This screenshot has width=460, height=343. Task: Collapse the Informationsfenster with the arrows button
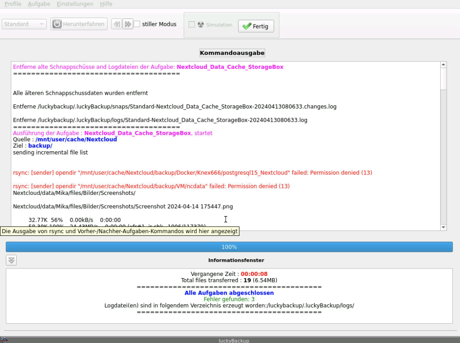(11, 260)
